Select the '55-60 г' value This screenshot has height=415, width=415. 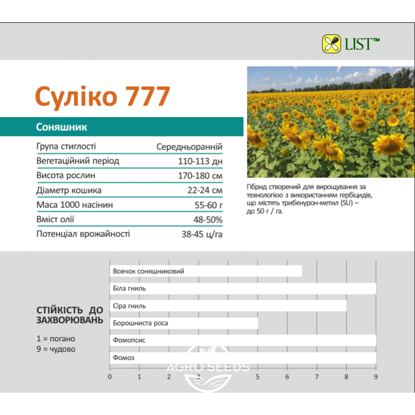tap(209, 205)
